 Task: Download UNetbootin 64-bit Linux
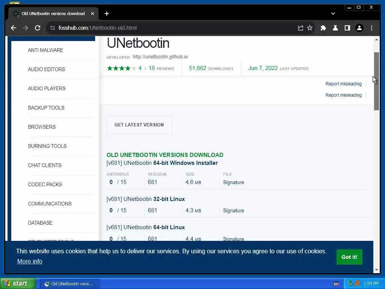(x=146, y=227)
